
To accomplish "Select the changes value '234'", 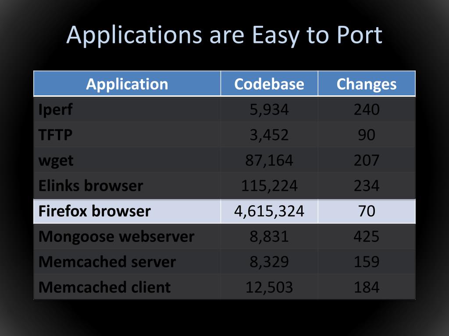I will tap(367, 185).
